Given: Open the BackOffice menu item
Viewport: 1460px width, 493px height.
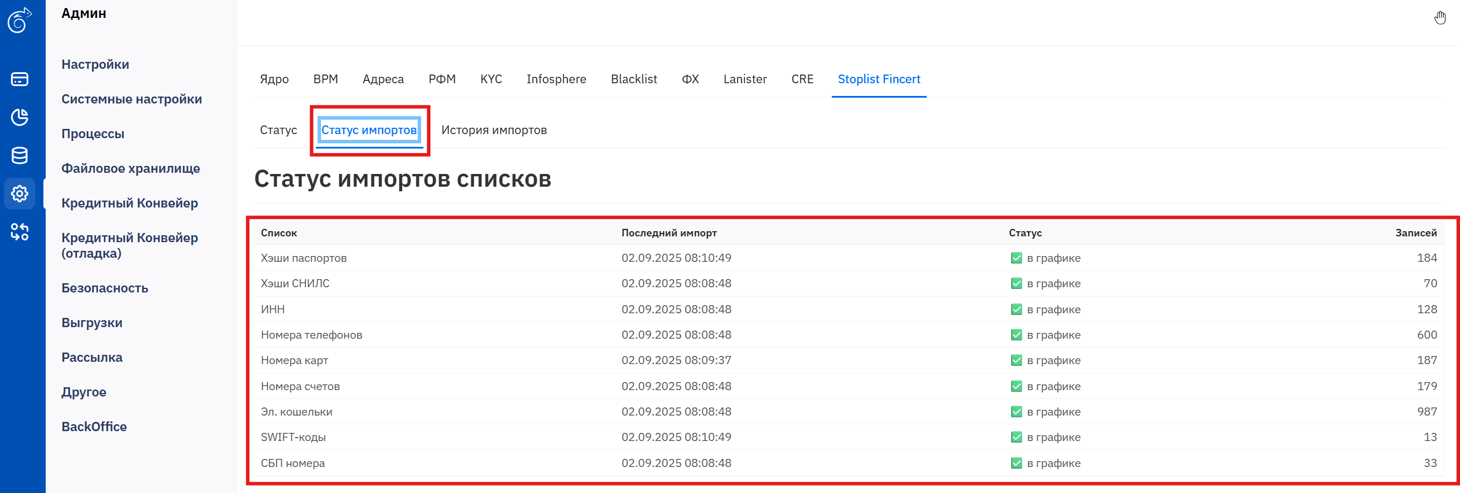Looking at the screenshot, I should click(94, 427).
